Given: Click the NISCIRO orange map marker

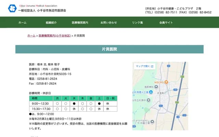Looking at the screenshot, I should pos(166,82).
